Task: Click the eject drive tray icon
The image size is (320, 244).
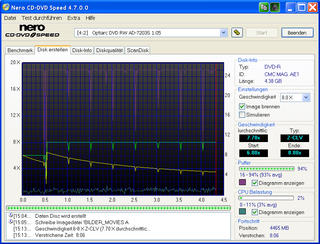Action: (x=237, y=33)
